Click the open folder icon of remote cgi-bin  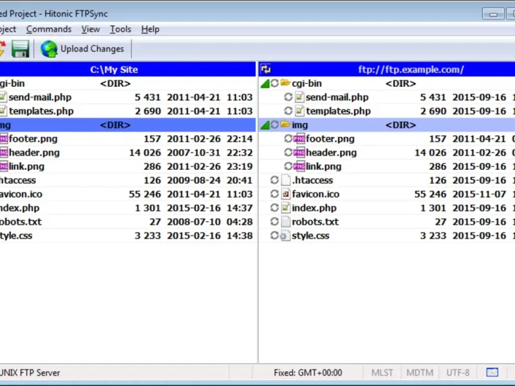(x=285, y=83)
